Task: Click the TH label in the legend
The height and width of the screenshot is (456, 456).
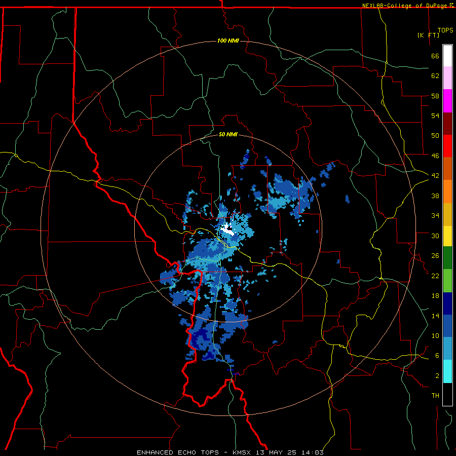Action: 435,396
